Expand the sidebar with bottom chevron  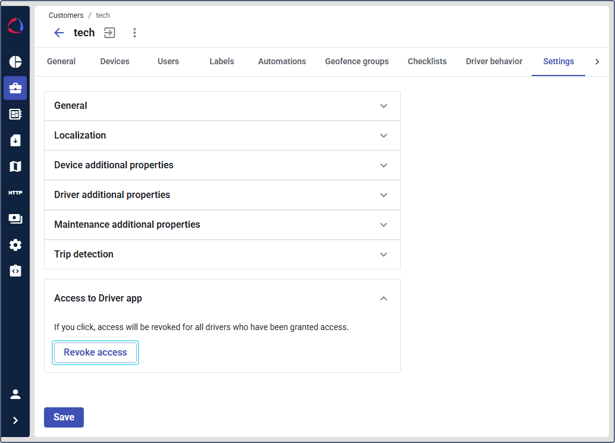point(15,420)
